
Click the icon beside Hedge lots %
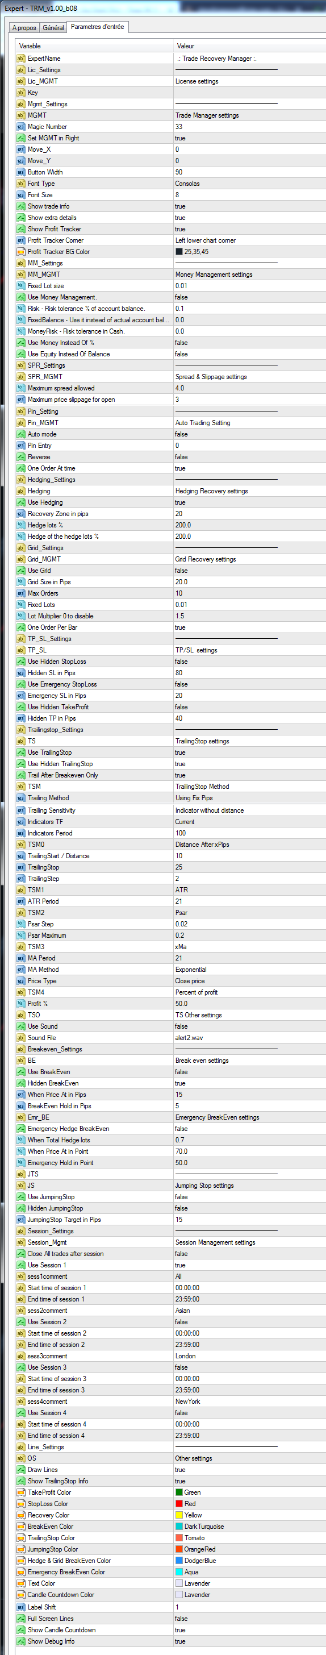pyautogui.click(x=20, y=525)
